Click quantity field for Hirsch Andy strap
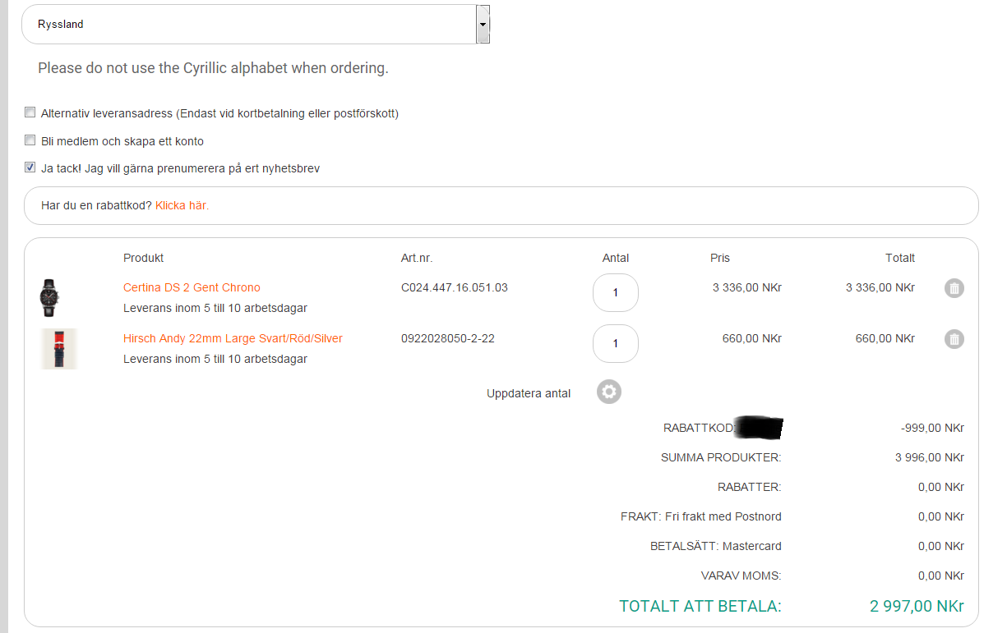The height and width of the screenshot is (633, 984). coord(615,343)
